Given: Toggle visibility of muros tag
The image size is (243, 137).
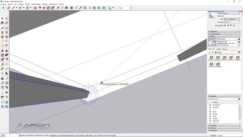Looking at the screenshot, I should coord(210,116).
